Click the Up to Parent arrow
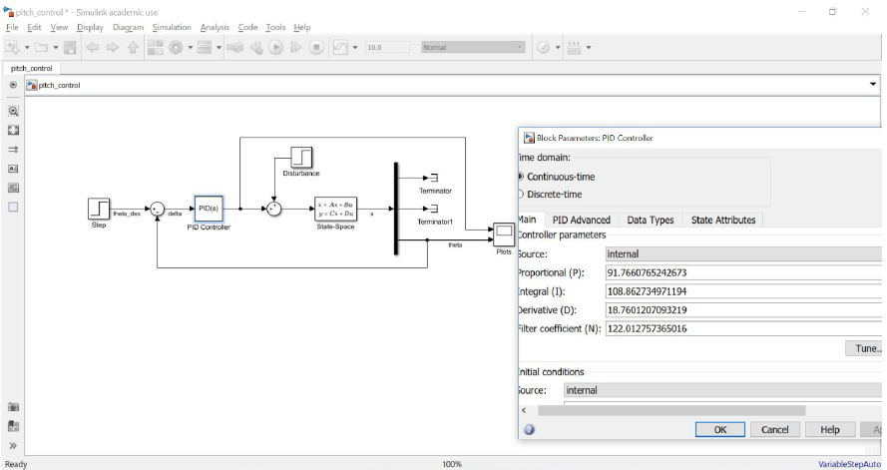Viewport: 887px width, 470px height. [133, 48]
